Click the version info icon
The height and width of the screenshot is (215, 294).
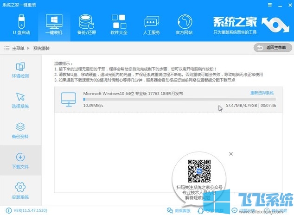(9, 210)
